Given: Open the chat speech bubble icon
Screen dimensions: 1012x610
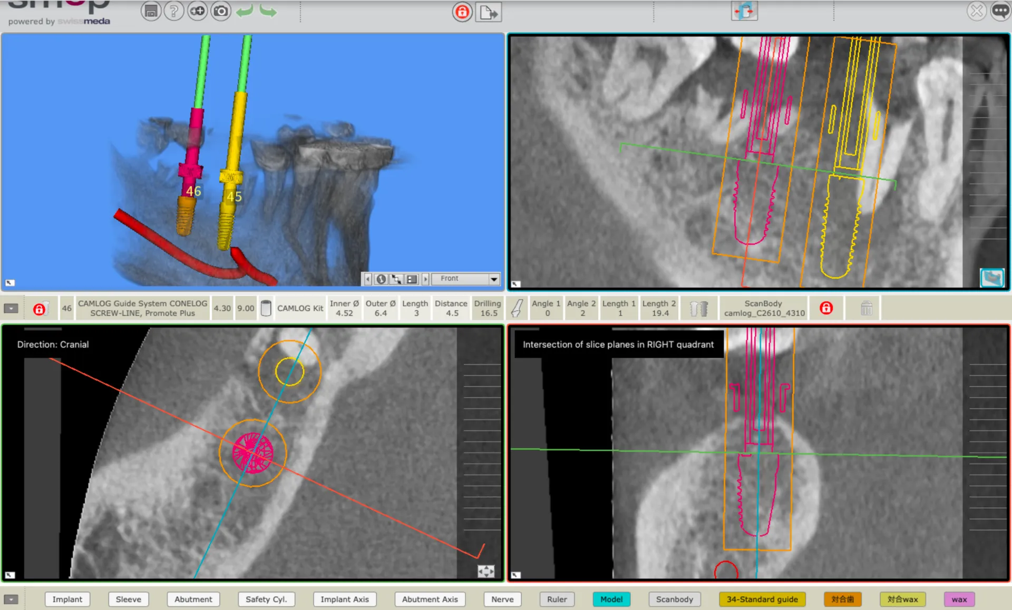Looking at the screenshot, I should (x=1000, y=11).
